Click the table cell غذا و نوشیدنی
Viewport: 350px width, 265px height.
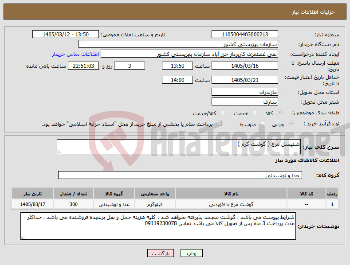pos(114,204)
